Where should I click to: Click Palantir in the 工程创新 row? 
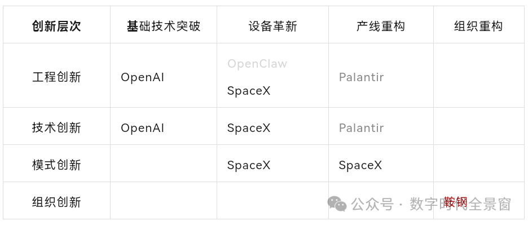click(362, 77)
